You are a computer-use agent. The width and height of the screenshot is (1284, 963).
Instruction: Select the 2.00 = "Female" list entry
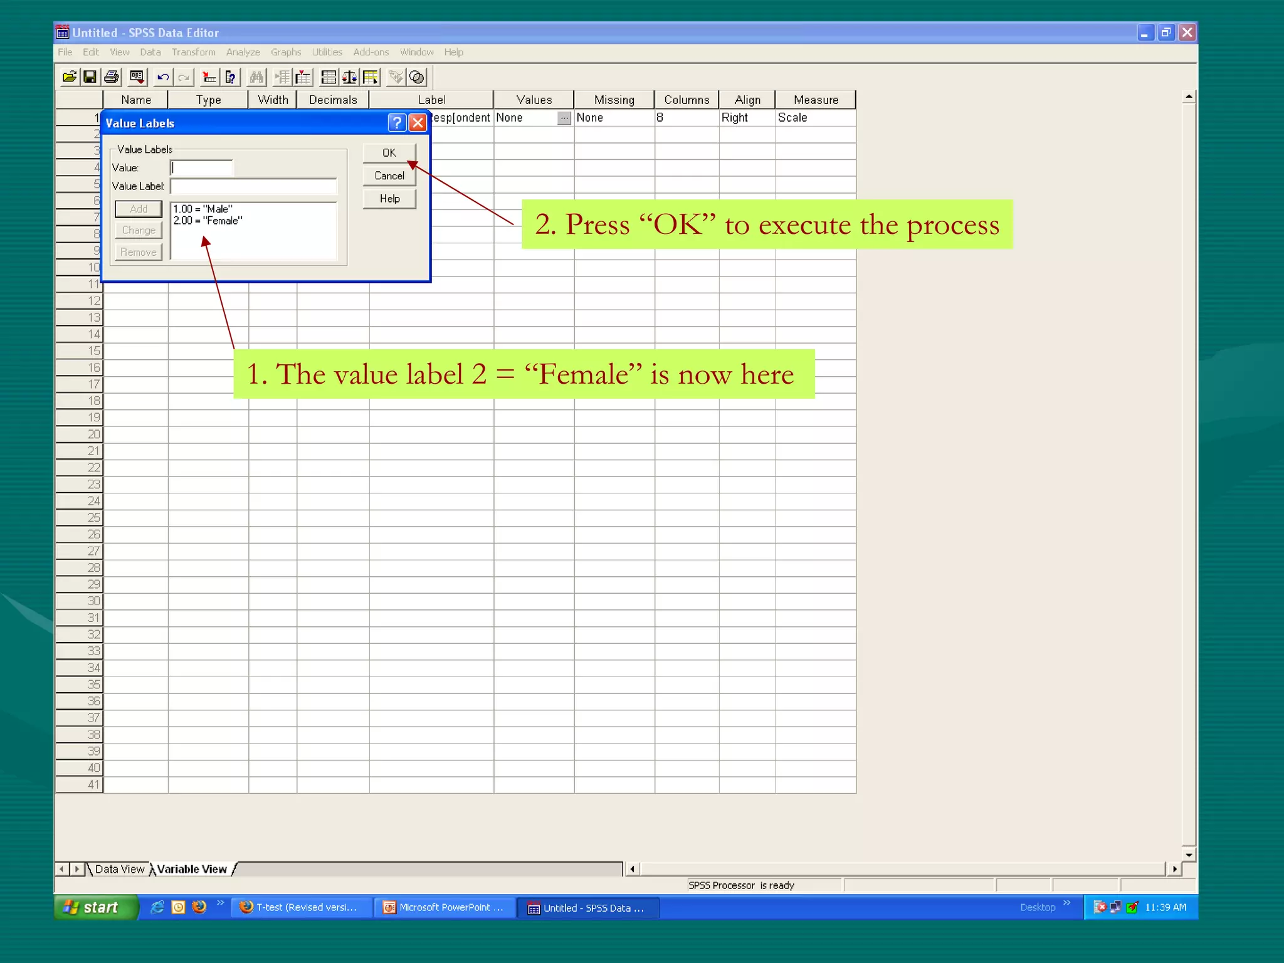click(x=208, y=221)
